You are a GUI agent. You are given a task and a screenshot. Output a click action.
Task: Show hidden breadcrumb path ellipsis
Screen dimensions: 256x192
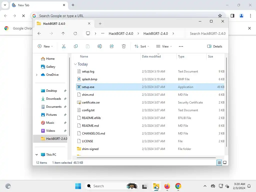click(103, 33)
